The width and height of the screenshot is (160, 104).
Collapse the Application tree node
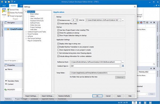pos(26,12)
